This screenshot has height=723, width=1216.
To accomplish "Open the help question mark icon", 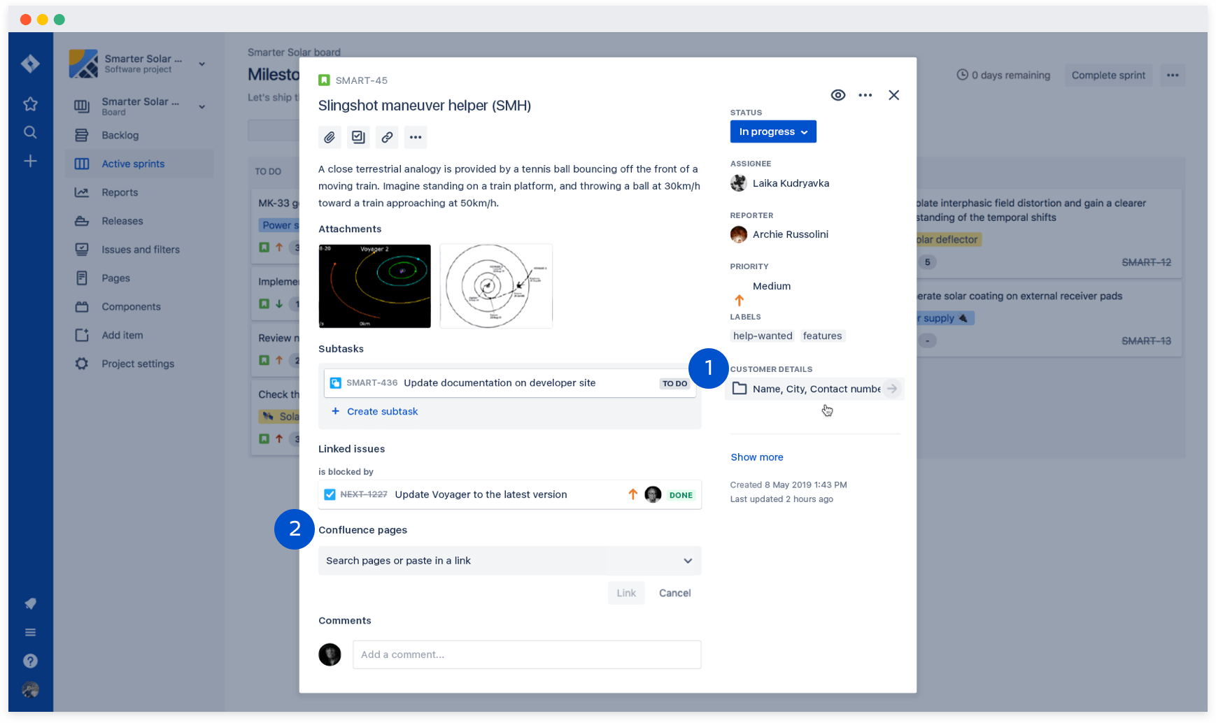I will [30, 661].
